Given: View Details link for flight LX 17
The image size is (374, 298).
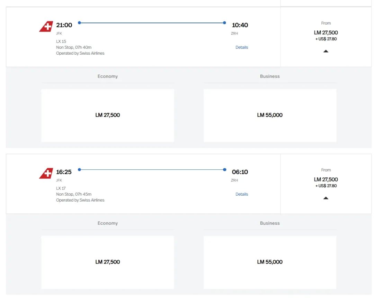Looking at the screenshot, I should coord(241,194).
